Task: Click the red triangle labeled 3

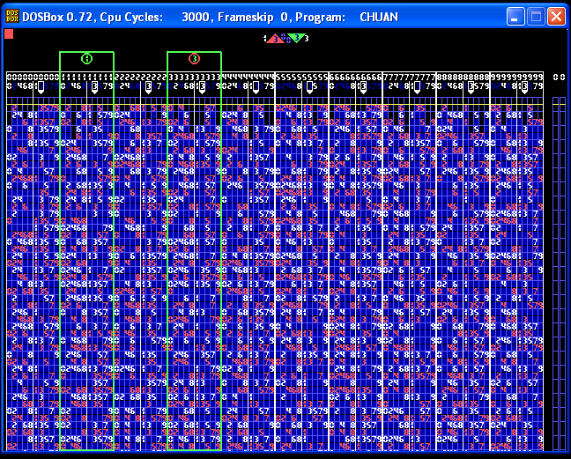Action: tap(275, 39)
